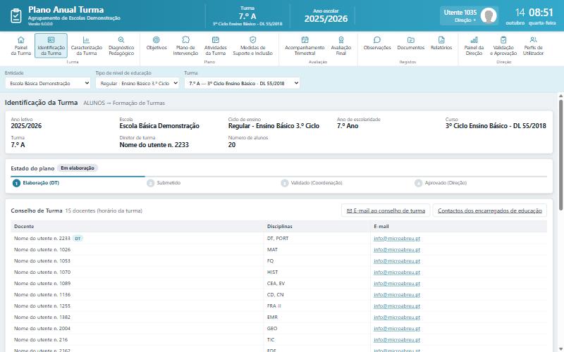
Task: Open Painel da Direção
Action: 474,46
